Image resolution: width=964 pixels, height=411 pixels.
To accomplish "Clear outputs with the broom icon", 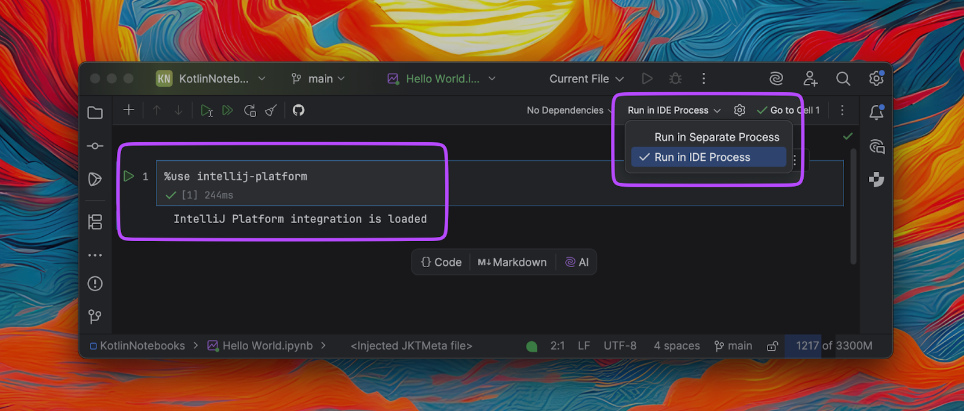I will pyautogui.click(x=271, y=110).
